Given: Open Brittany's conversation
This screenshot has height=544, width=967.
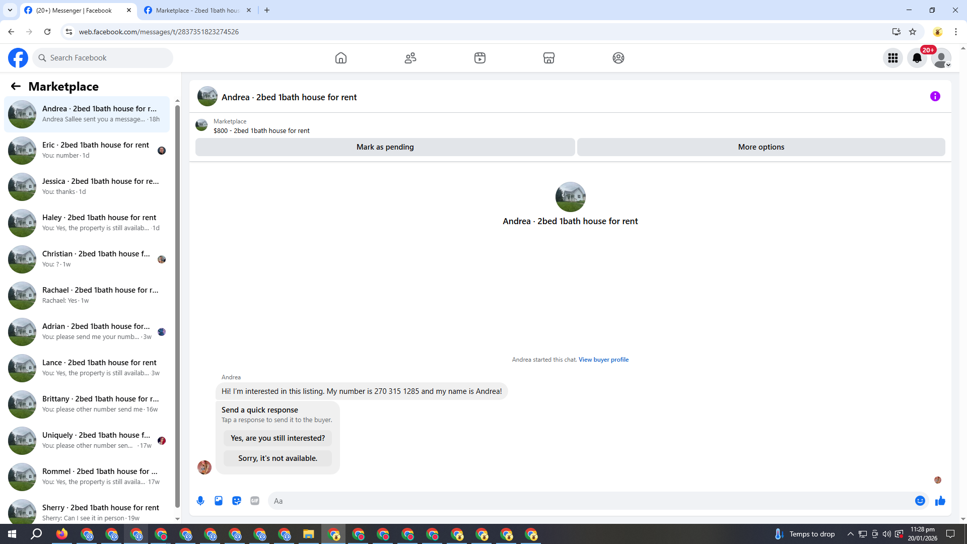Looking at the screenshot, I should click(87, 404).
